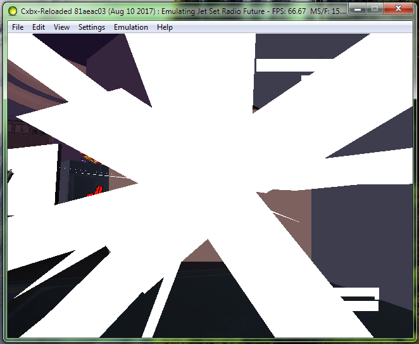
Task: Open the Settings menu
Action: click(92, 27)
